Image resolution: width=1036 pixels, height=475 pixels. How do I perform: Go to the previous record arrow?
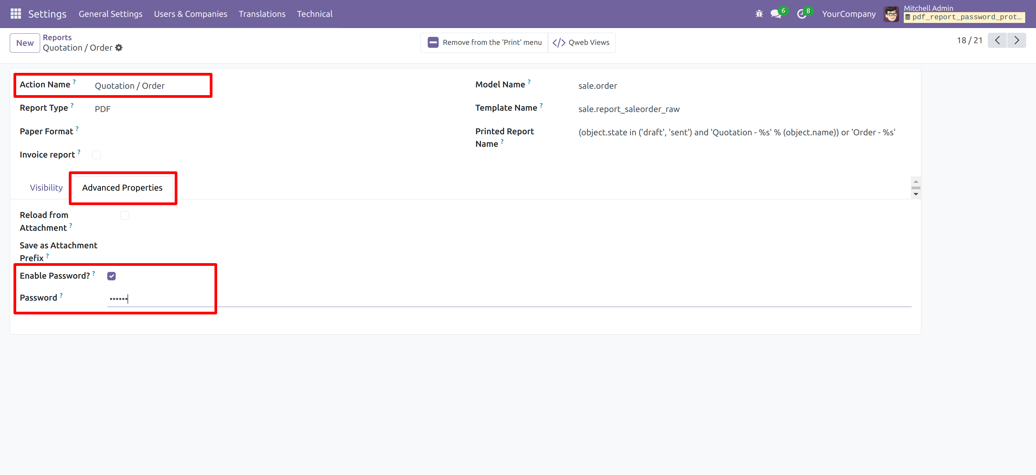(997, 40)
